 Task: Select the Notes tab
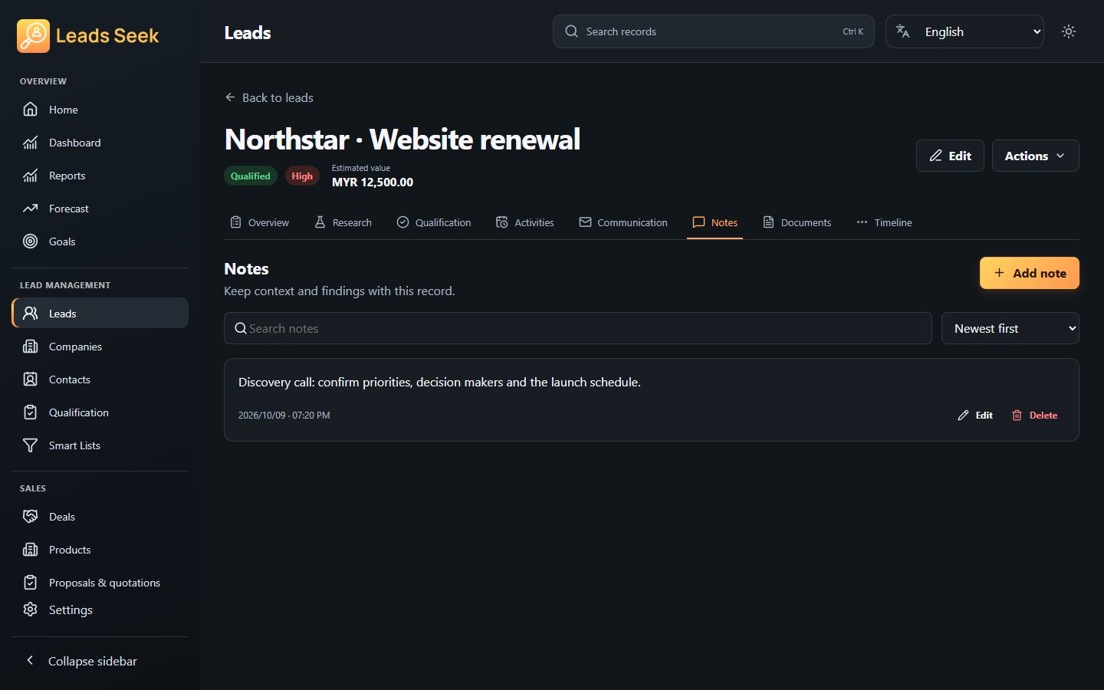pos(715,222)
